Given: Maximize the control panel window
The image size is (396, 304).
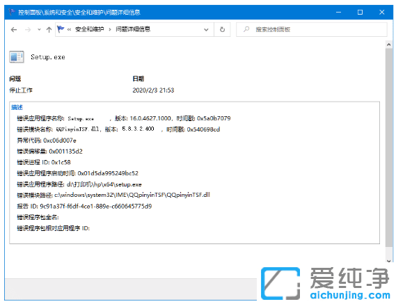Looking at the screenshot, I should (x=360, y=12).
